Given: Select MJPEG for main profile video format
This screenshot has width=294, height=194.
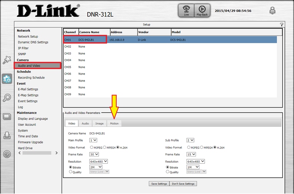Looking at the screenshot, I should pos(92,147).
